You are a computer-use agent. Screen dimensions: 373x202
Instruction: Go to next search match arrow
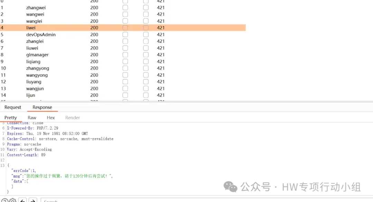pos(33,201)
